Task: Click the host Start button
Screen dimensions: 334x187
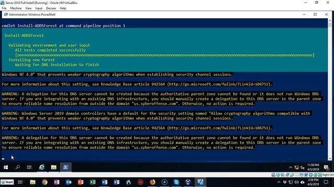Action: coord(7,182)
